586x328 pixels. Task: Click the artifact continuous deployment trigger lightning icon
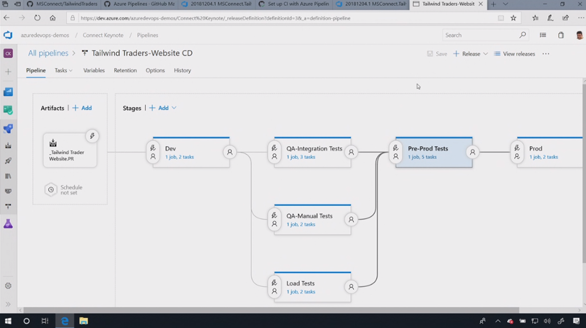pyautogui.click(x=92, y=136)
